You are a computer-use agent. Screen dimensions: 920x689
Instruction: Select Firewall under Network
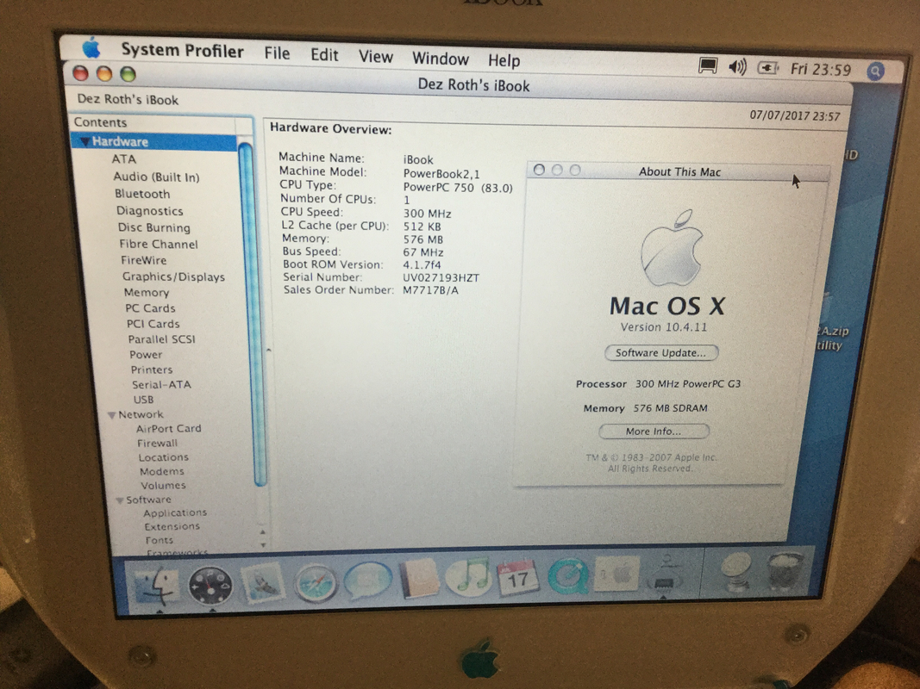pyautogui.click(x=157, y=443)
